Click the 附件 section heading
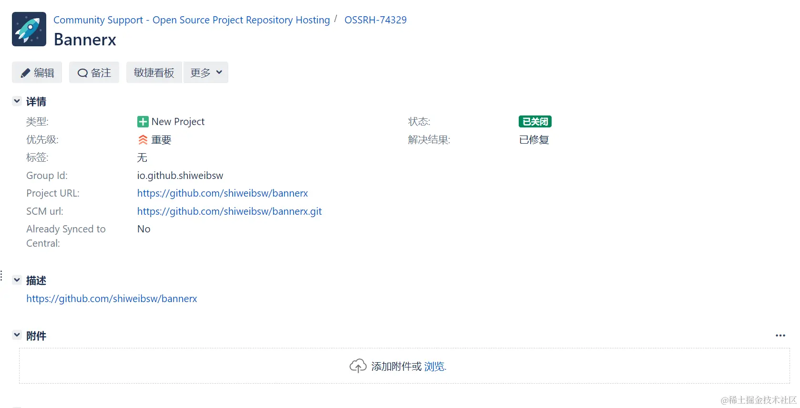 pos(36,336)
